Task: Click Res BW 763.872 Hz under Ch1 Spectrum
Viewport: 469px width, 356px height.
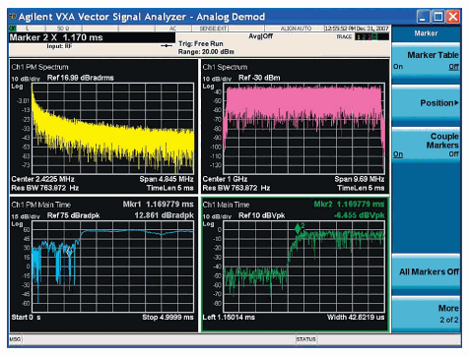Action: 236,188
